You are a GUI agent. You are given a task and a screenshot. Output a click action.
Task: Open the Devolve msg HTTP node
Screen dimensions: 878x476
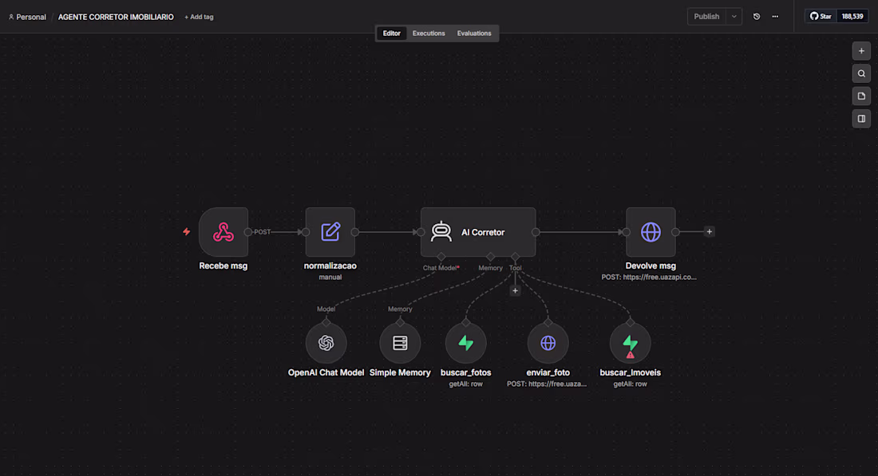[x=651, y=232]
